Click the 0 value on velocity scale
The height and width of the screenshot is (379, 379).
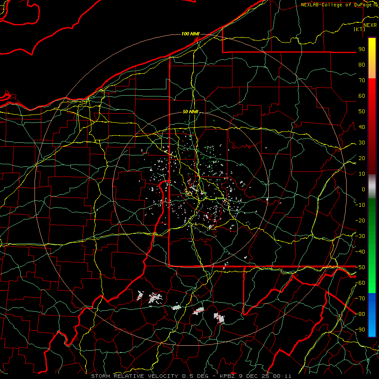(x=363, y=189)
